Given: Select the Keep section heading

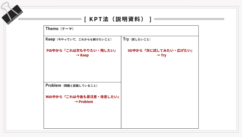Looking at the screenshot, I should 50,39.
